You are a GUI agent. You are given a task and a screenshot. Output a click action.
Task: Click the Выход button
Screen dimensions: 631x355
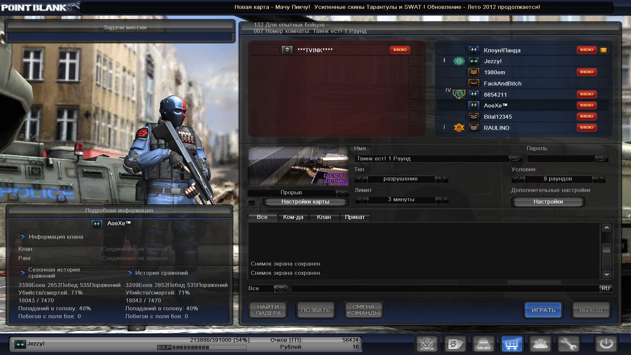pyautogui.click(x=591, y=310)
